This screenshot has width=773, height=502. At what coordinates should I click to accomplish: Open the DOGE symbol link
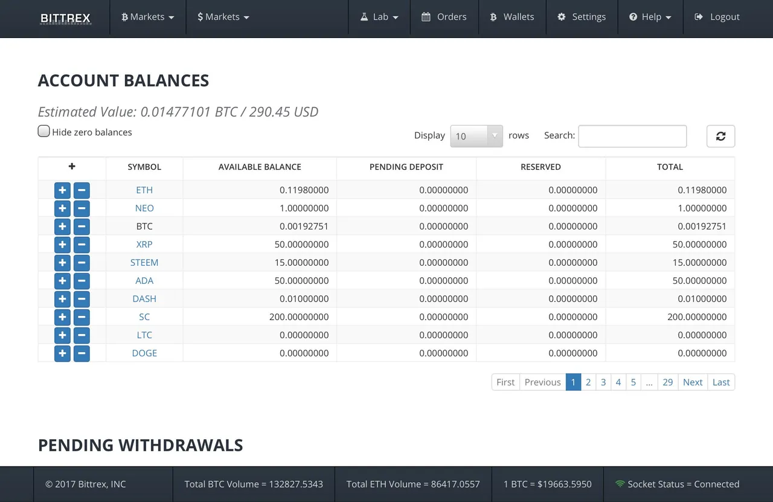(x=144, y=353)
